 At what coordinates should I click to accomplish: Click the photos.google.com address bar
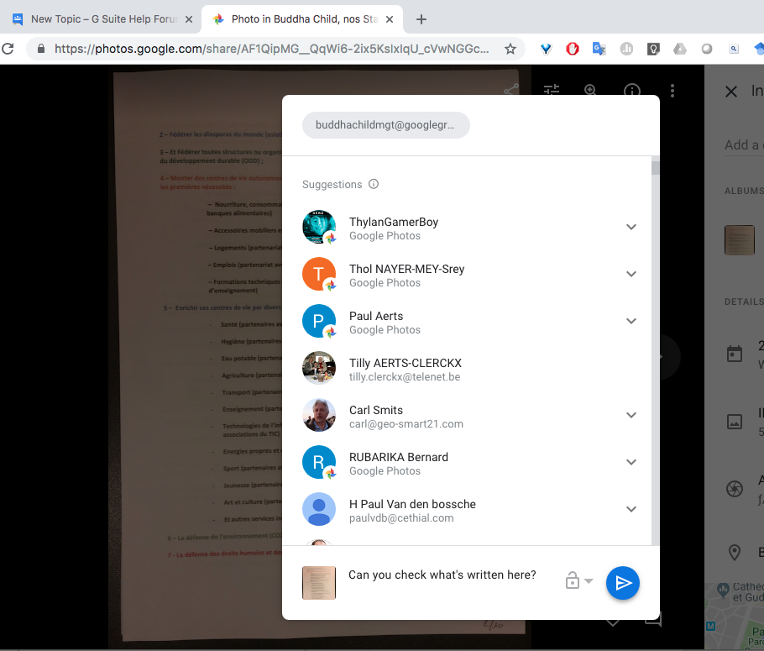(x=272, y=49)
